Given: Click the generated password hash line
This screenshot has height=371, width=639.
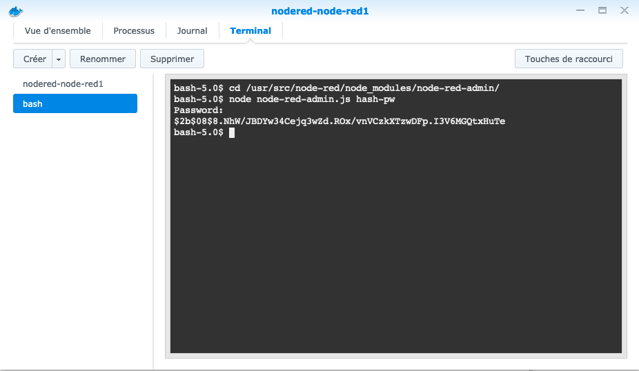Looking at the screenshot, I should [x=340, y=121].
